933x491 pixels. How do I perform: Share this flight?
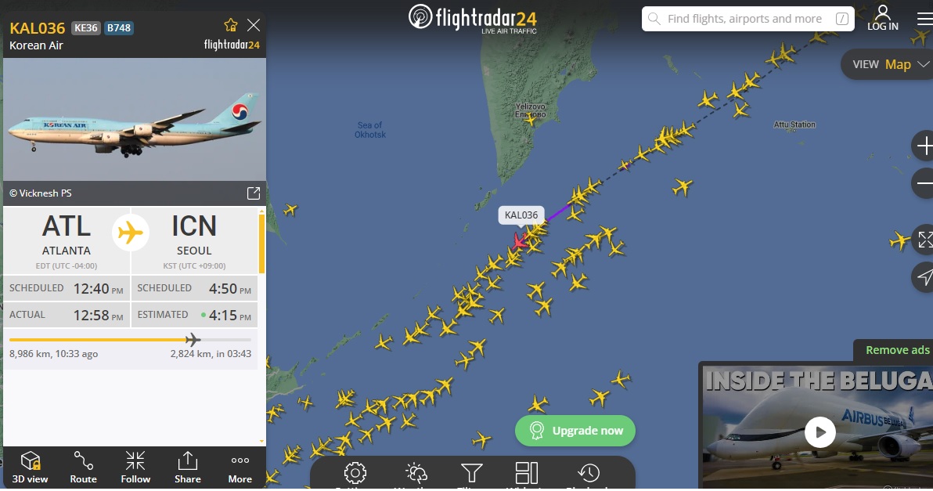tap(187, 468)
